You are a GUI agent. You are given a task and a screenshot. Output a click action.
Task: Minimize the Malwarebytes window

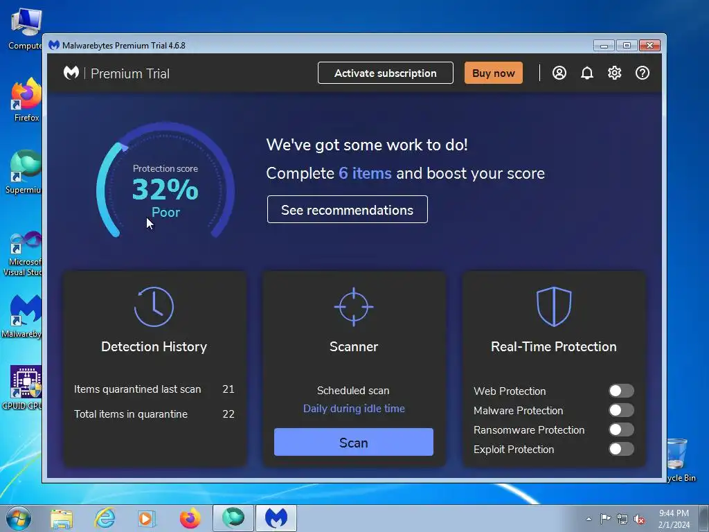pos(604,45)
